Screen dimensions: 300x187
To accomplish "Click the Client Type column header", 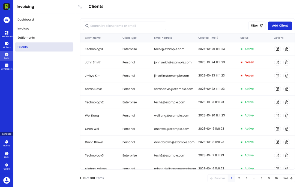I will click(130, 38).
